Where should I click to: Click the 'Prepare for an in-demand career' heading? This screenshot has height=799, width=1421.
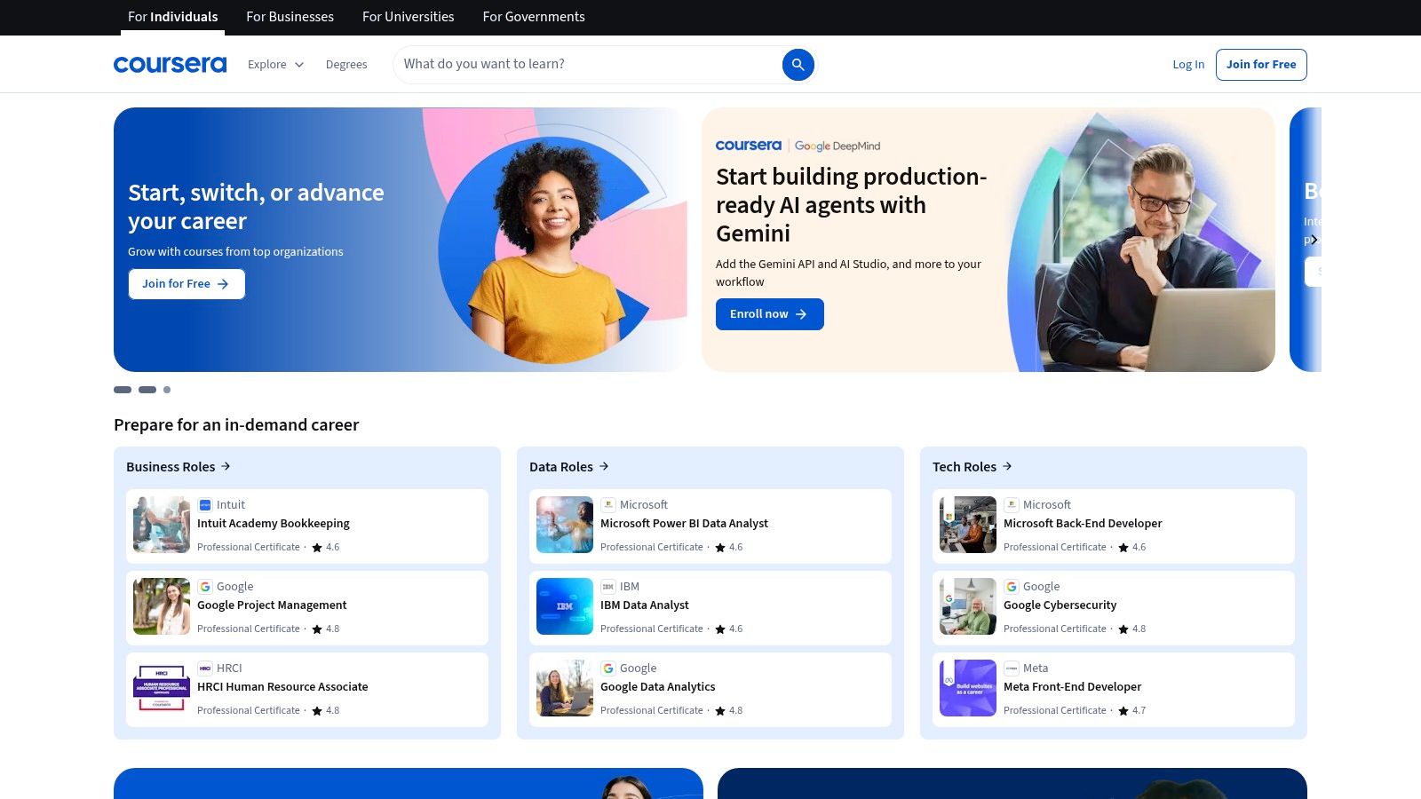pyautogui.click(x=236, y=425)
